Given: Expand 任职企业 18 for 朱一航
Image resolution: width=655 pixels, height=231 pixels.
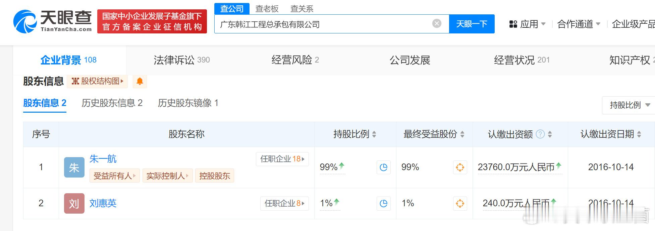Looking at the screenshot, I should pyautogui.click(x=282, y=159).
